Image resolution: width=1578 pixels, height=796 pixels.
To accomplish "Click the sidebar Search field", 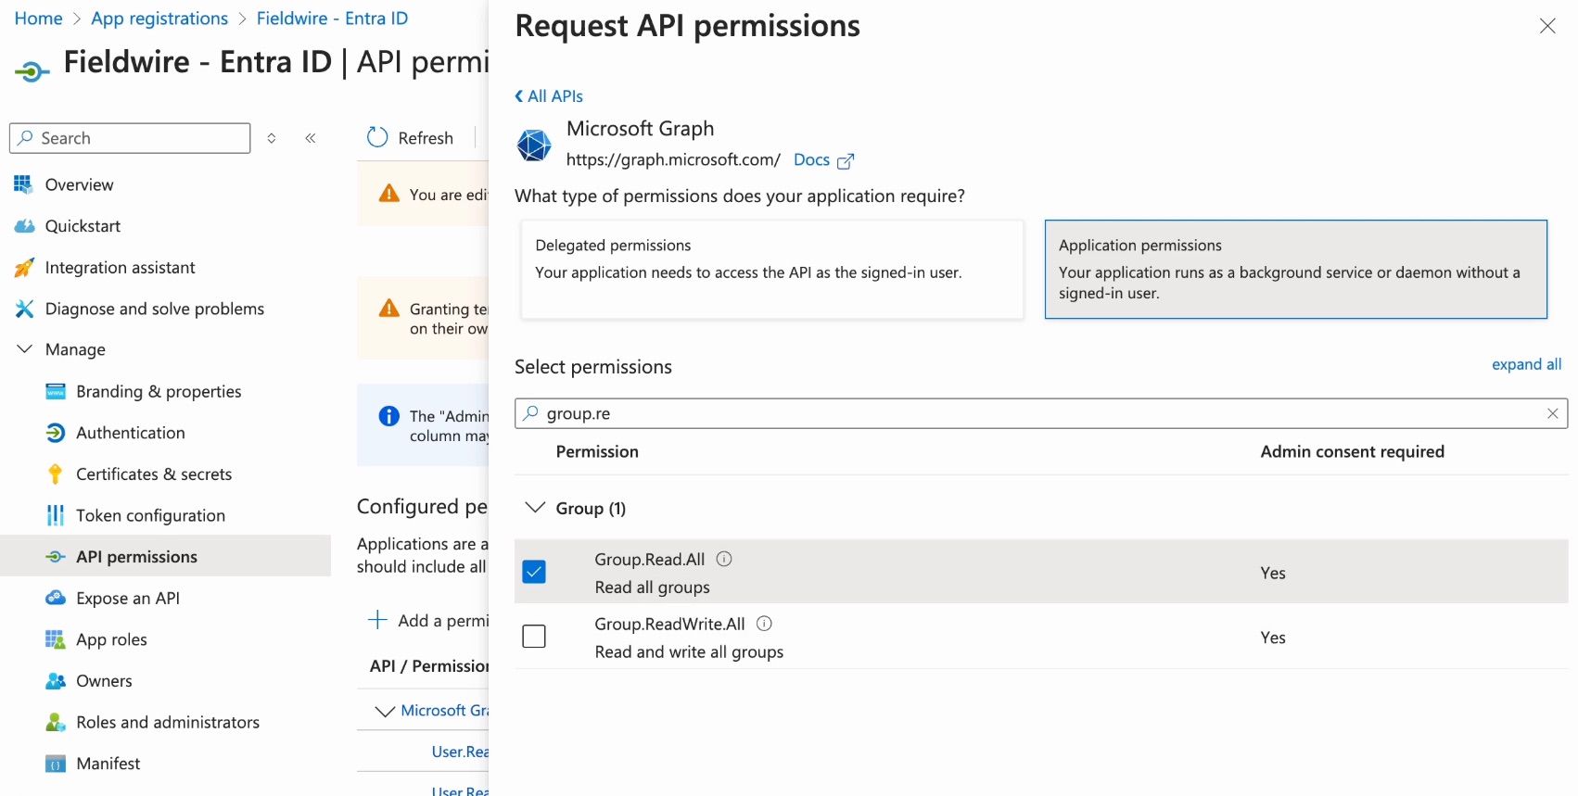I will click(130, 138).
